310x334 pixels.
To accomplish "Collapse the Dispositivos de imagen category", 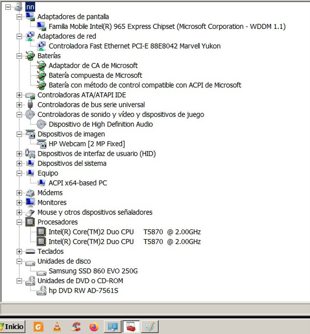I will (x=19, y=134).
